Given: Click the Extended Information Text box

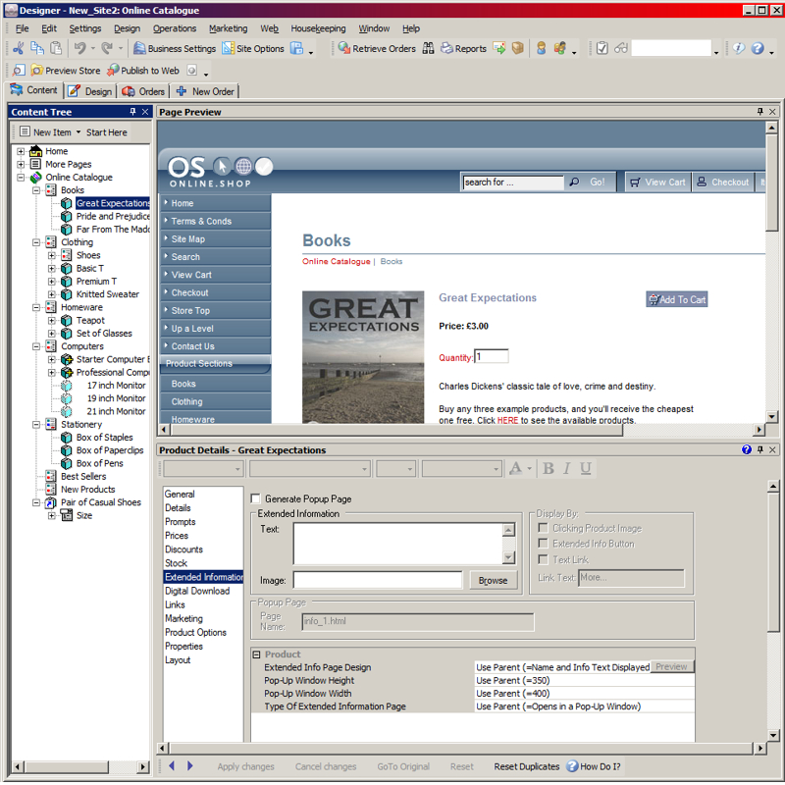Looking at the screenshot, I should click(398, 544).
